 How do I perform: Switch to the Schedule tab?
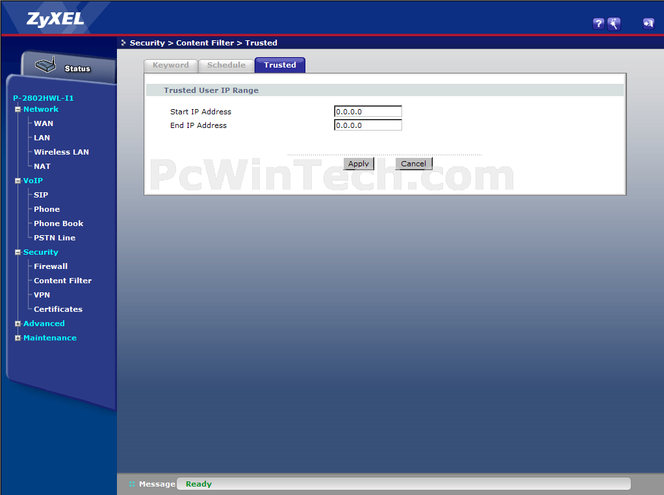[226, 65]
